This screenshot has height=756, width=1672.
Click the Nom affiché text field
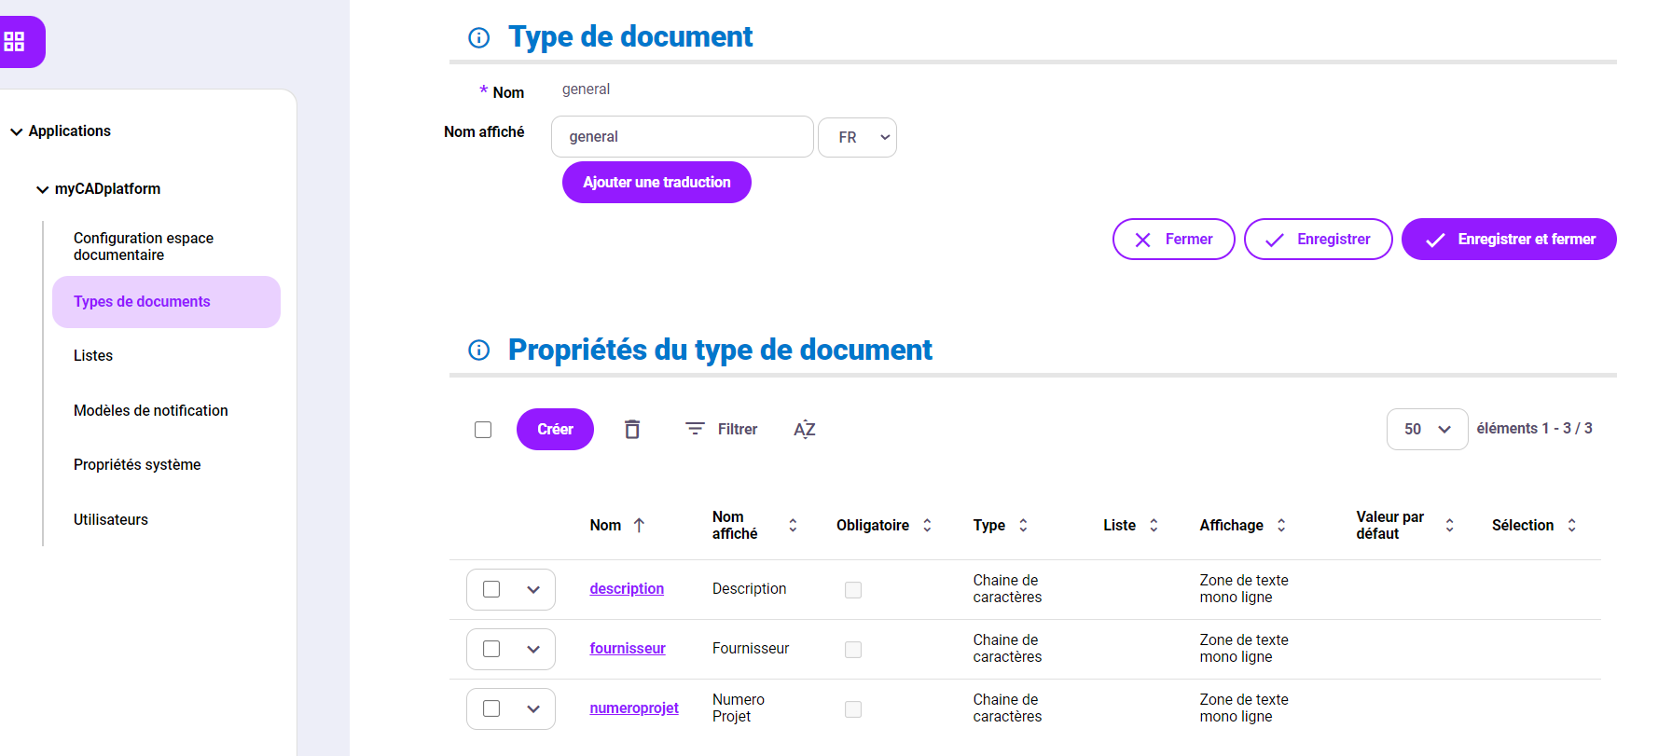point(682,137)
